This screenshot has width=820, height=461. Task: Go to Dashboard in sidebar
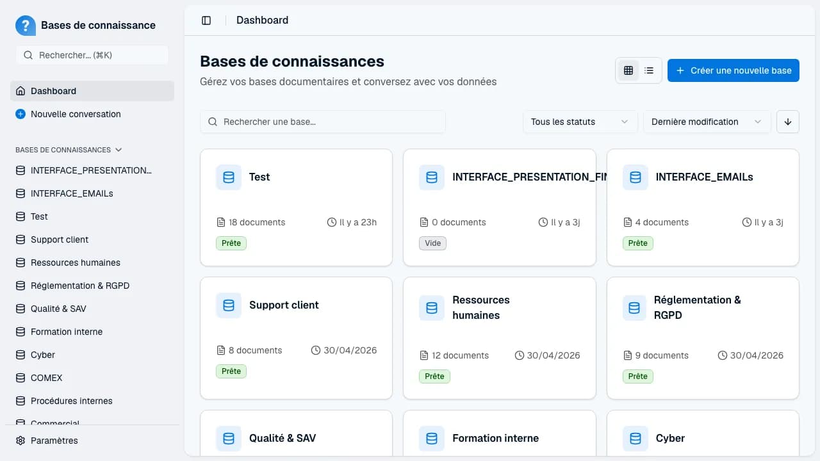pyautogui.click(x=92, y=91)
